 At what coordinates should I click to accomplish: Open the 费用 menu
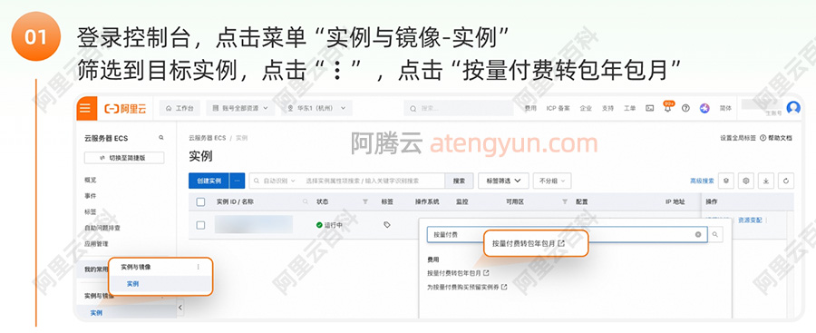(x=530, y=108)
